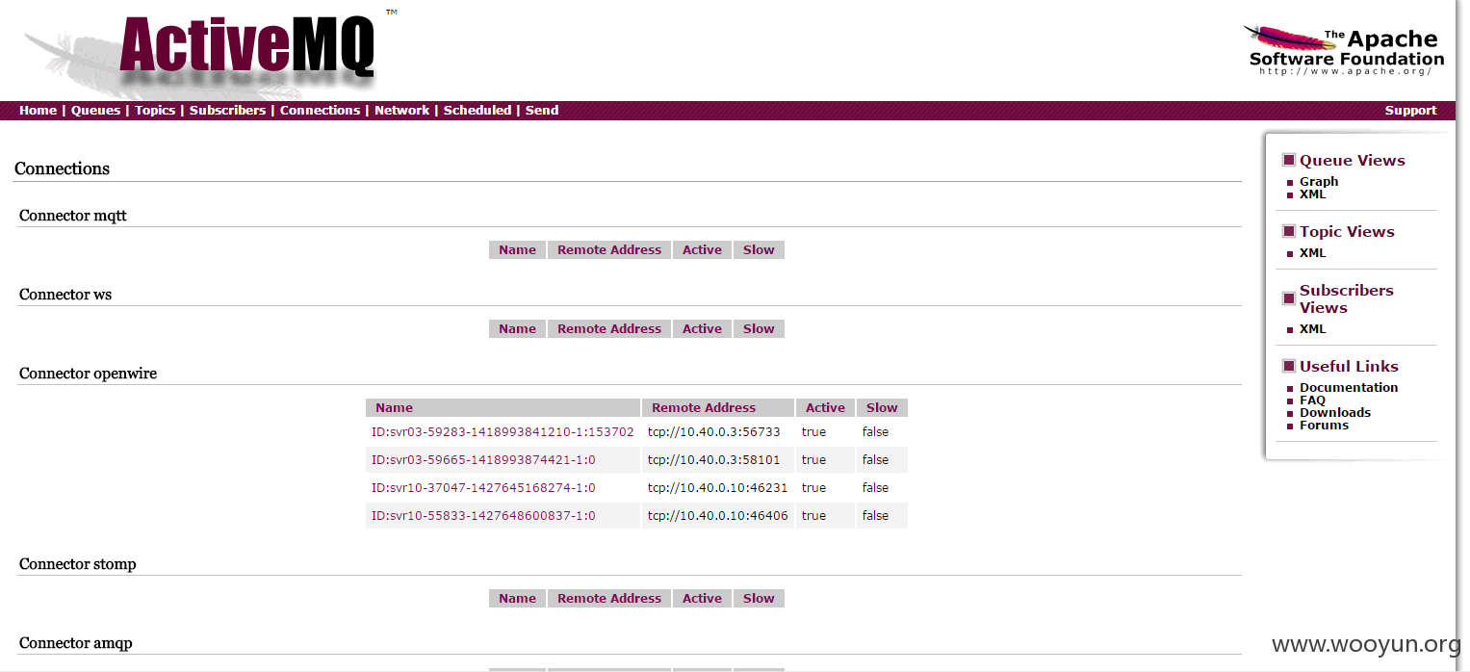1470x672 pixels.
Task: Click Name header under Connector mqtt
Action: point(517,249)
